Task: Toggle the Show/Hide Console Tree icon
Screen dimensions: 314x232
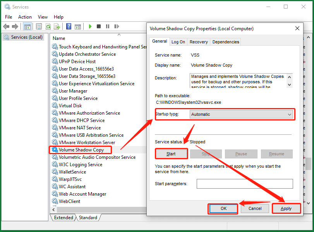Action: (x=27, y=26)
